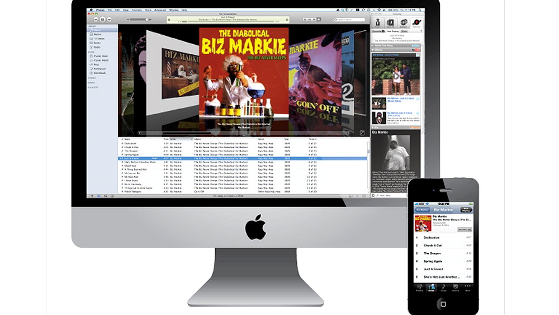The image size is (559, 315).
Task: Toggle checkbox for Spring Again track
Action: (122, 154)
